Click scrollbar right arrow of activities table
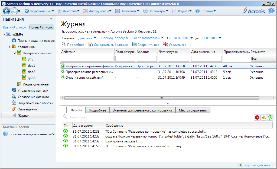The image size is (277, 169). 273,98
